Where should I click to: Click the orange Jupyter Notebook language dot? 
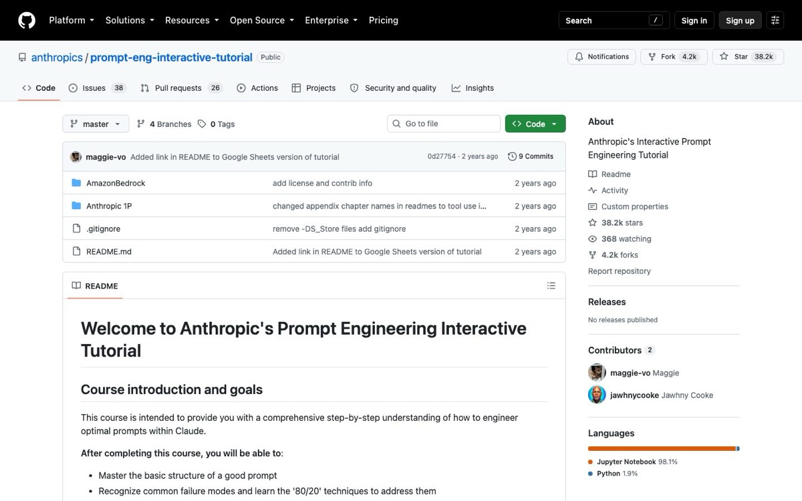coord(591,462)
